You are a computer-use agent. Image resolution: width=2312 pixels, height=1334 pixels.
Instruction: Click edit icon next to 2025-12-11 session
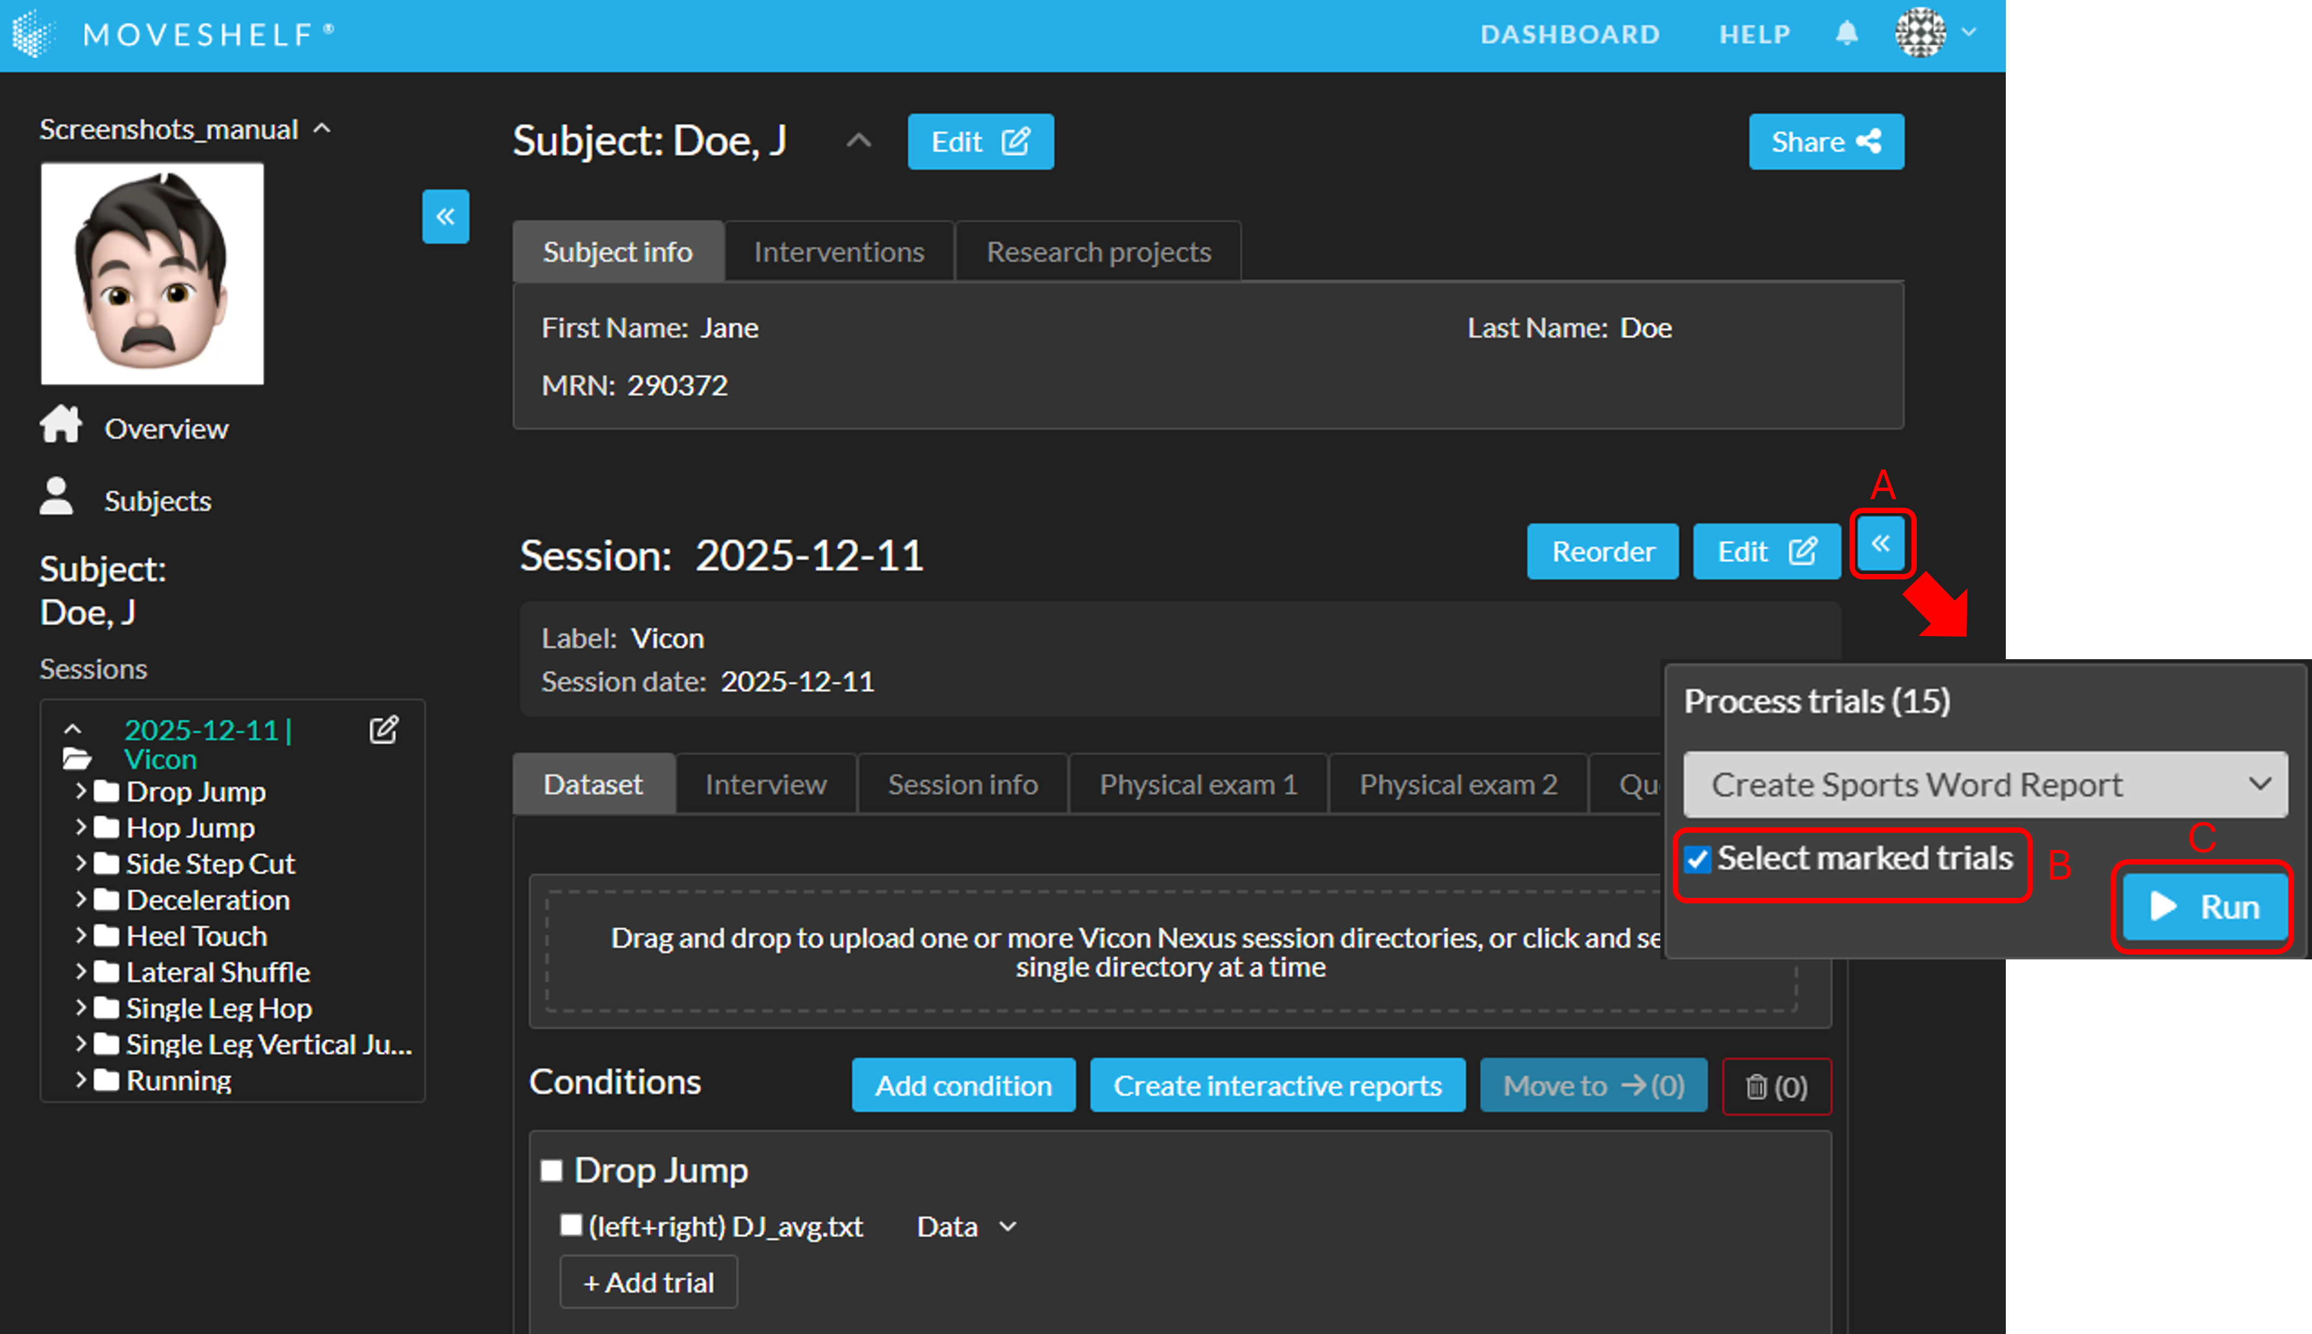[x=384, y=730]
